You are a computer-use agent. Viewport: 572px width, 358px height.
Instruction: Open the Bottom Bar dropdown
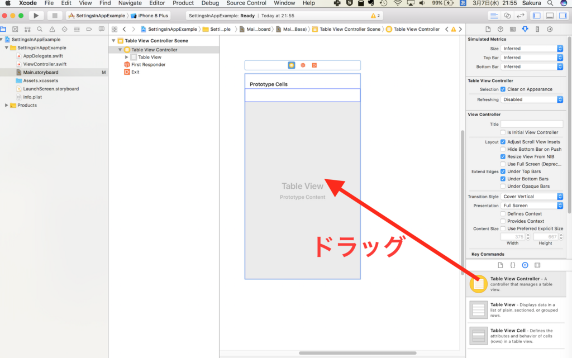pyautogui.click(x=532, y=66)
